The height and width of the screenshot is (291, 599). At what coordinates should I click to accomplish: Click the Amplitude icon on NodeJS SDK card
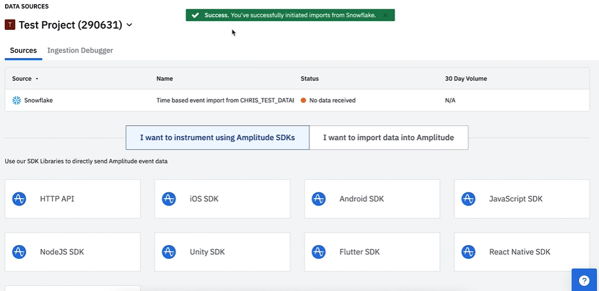point(19,252)
